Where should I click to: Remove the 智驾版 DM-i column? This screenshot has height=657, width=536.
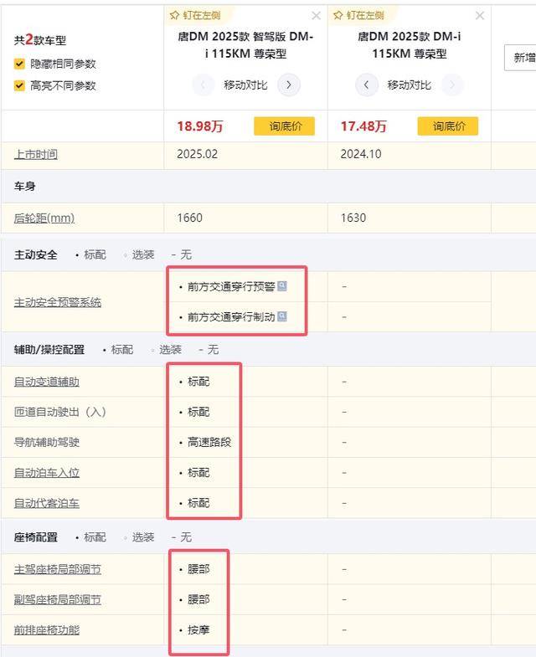(317, 16)
